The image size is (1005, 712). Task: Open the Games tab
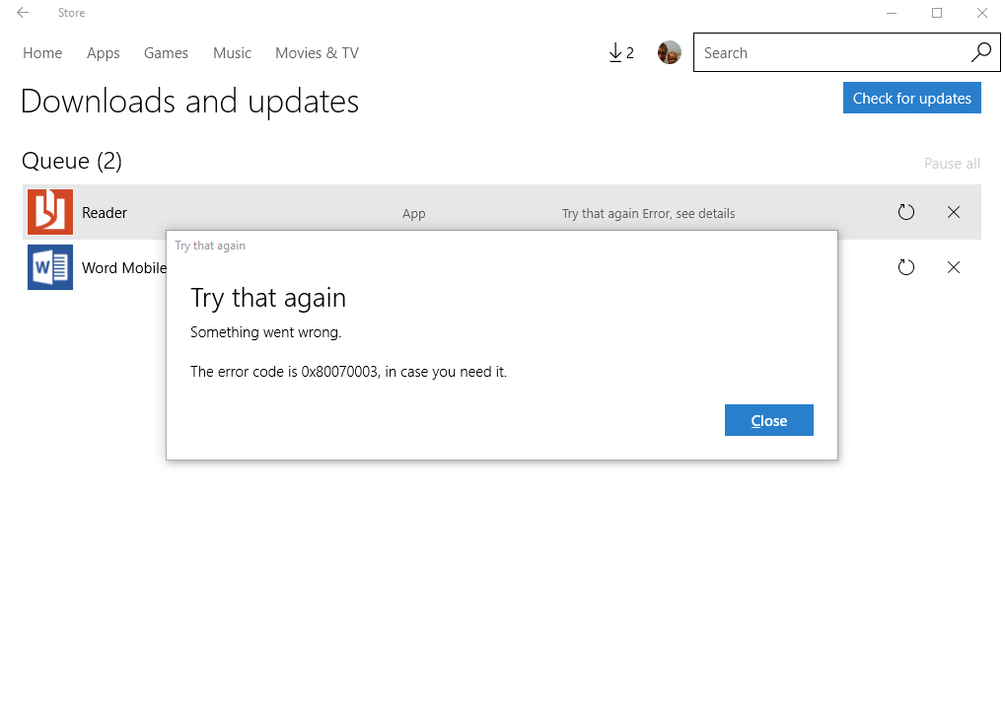click(x=166, y=53)
